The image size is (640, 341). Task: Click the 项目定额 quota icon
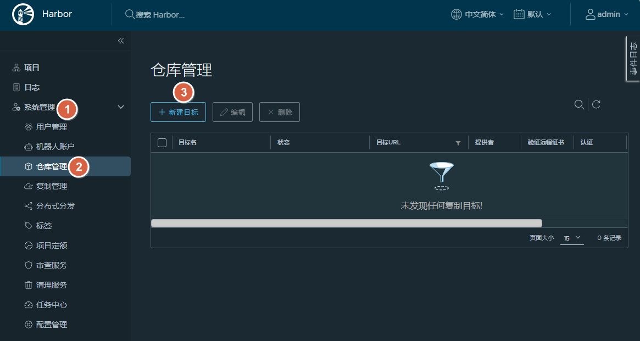[28, 245]
